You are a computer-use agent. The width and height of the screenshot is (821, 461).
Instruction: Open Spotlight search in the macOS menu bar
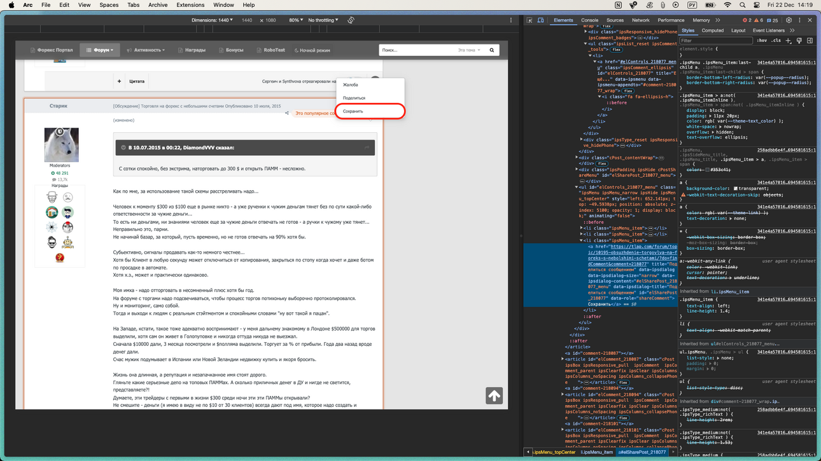742,5
